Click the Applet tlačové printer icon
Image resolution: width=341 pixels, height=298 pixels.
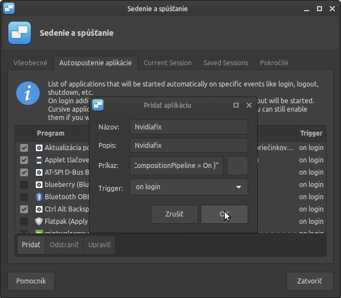tap(39, 160)
